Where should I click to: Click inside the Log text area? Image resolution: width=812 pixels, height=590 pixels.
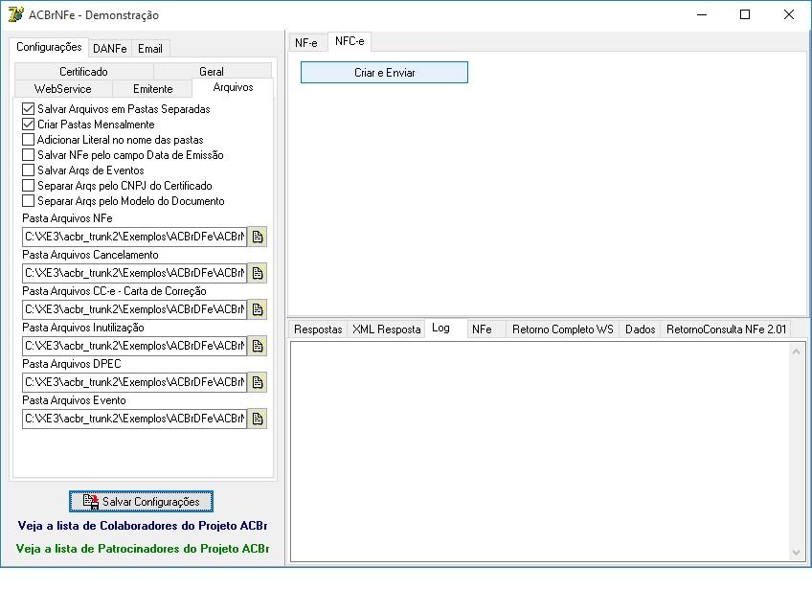point(540,451)
